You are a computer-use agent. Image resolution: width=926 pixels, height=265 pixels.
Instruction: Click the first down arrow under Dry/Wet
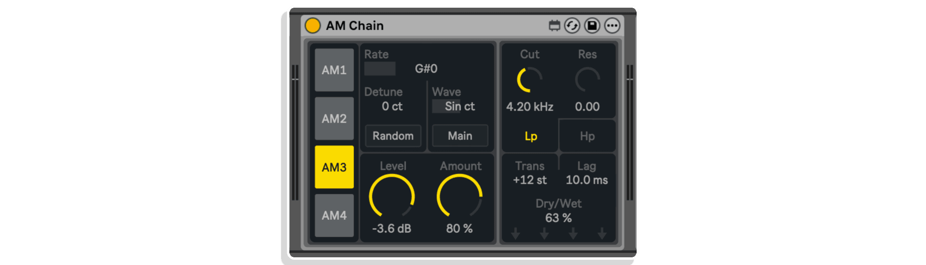[x=516, y=233]
